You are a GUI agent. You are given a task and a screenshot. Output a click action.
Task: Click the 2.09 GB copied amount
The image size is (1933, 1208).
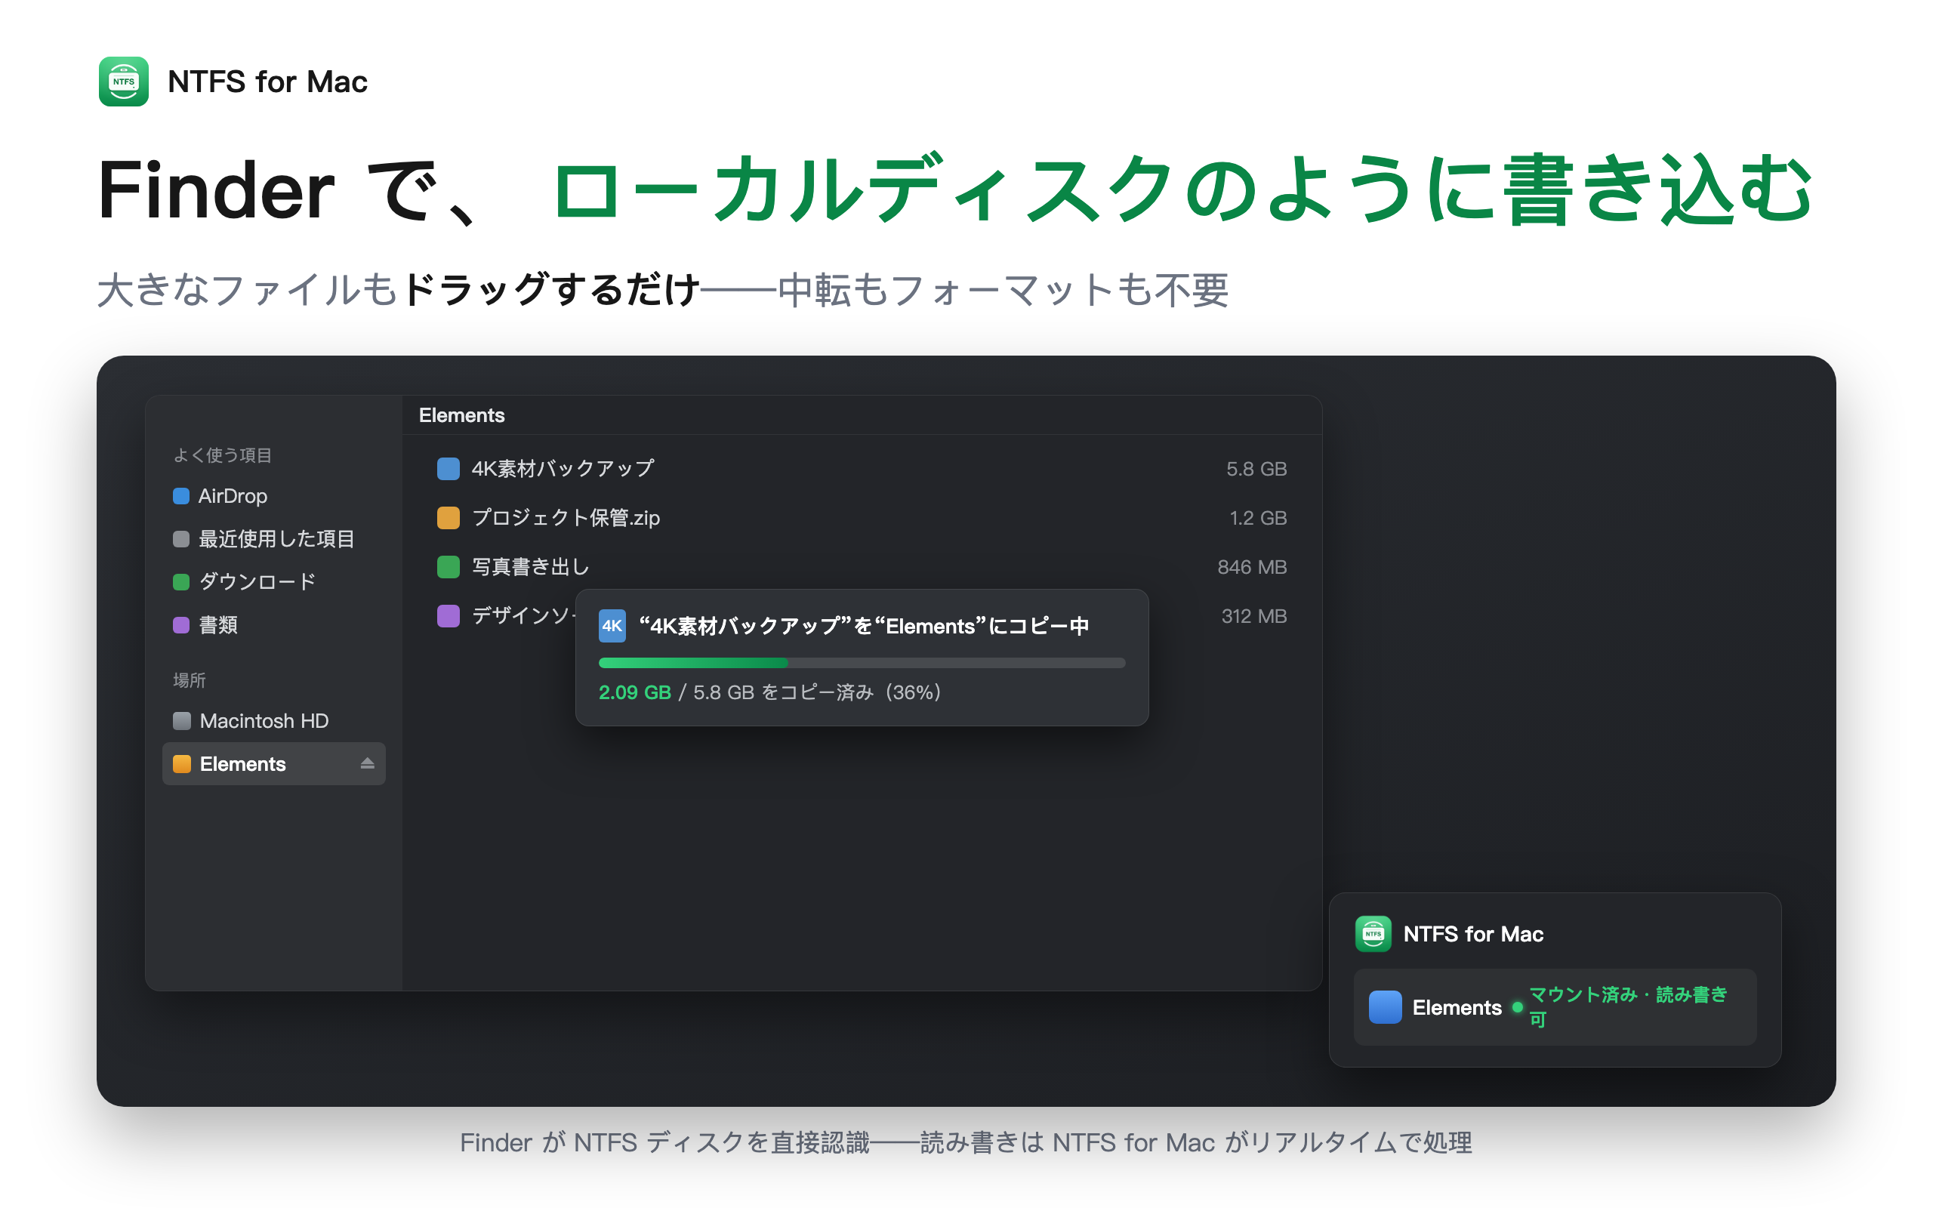634,692
